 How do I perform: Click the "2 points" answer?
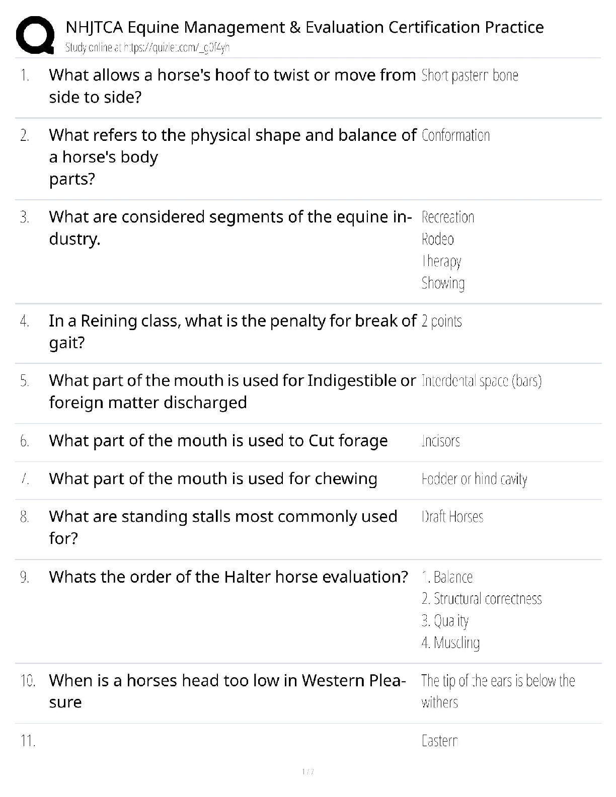[x=441, y=321]
